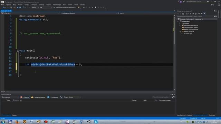The height and width of the screenshot is (124, 221).
Task: Click the View Code icon in Solution Explorer
Action: (199, 14)
